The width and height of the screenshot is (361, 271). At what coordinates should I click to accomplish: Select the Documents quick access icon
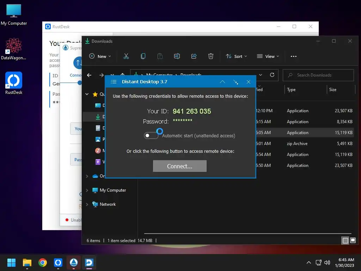[x=98, y=128]
